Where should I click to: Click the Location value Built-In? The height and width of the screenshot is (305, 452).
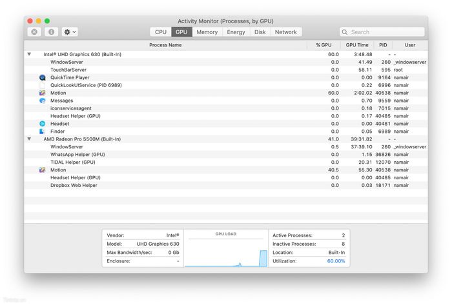pos(336,252)
